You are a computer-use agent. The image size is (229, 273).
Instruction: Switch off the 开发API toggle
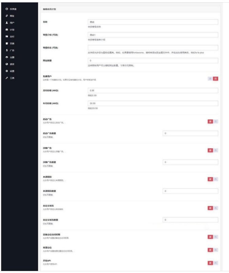coord(215,262)
